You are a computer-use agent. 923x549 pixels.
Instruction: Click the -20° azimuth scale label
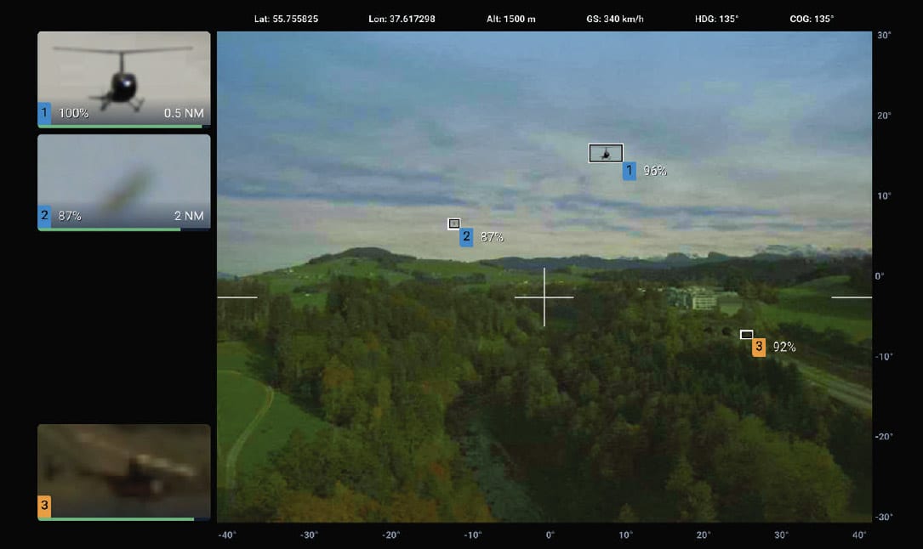pyautogui.click(x=390, y=535)
